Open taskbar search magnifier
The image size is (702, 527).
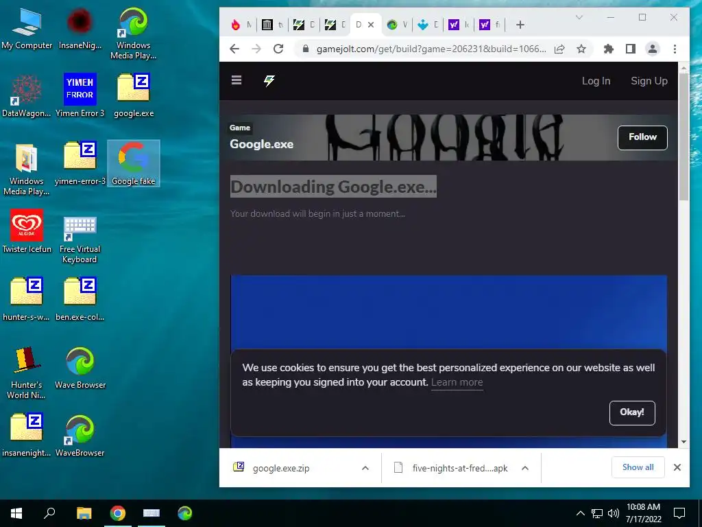click(x=49, y=513)
